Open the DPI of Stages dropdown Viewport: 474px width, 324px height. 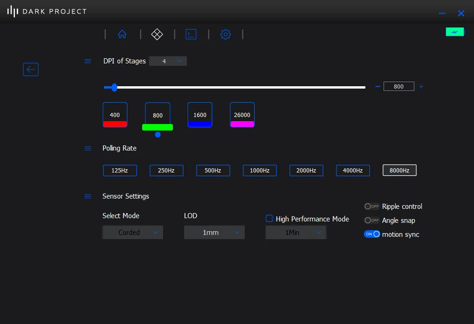168,61
